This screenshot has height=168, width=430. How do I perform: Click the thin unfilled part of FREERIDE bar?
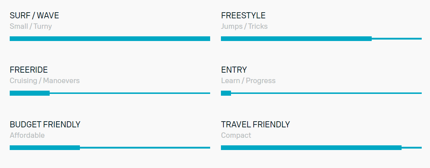[130, 93]
